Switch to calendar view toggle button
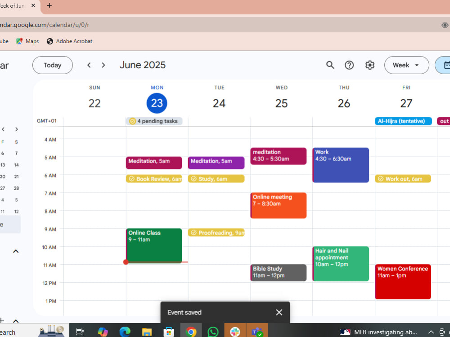The width and height of the screenshot is (450, 337). pos(443,65)
